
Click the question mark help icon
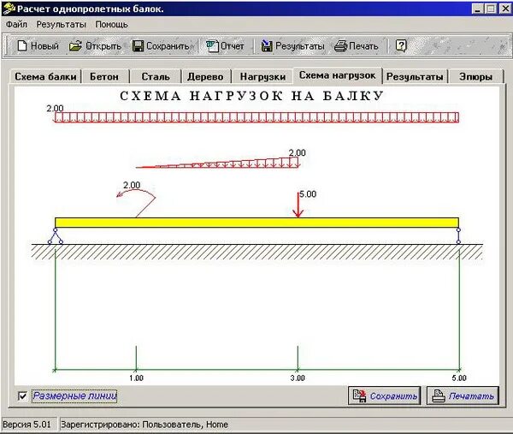tap(401, 45)
